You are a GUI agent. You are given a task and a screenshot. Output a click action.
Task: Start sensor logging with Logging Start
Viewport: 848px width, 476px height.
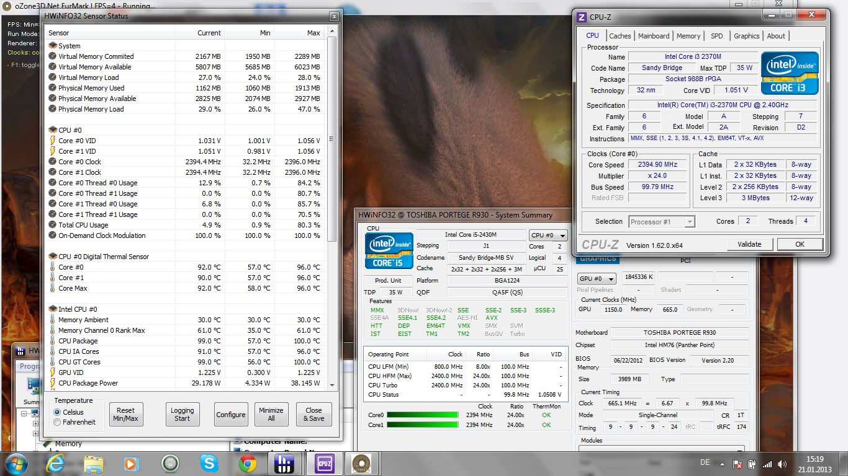pyautogui.click(x=182, y=415)
